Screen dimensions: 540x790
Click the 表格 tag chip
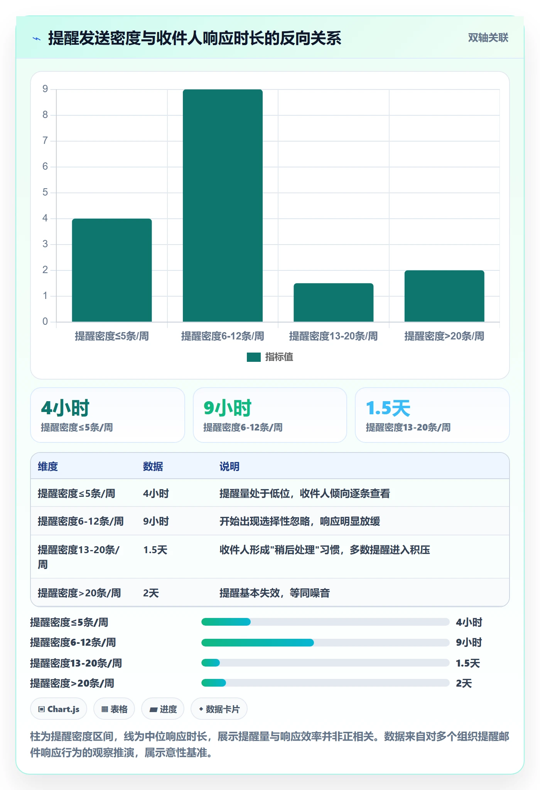tap(114, 709)
